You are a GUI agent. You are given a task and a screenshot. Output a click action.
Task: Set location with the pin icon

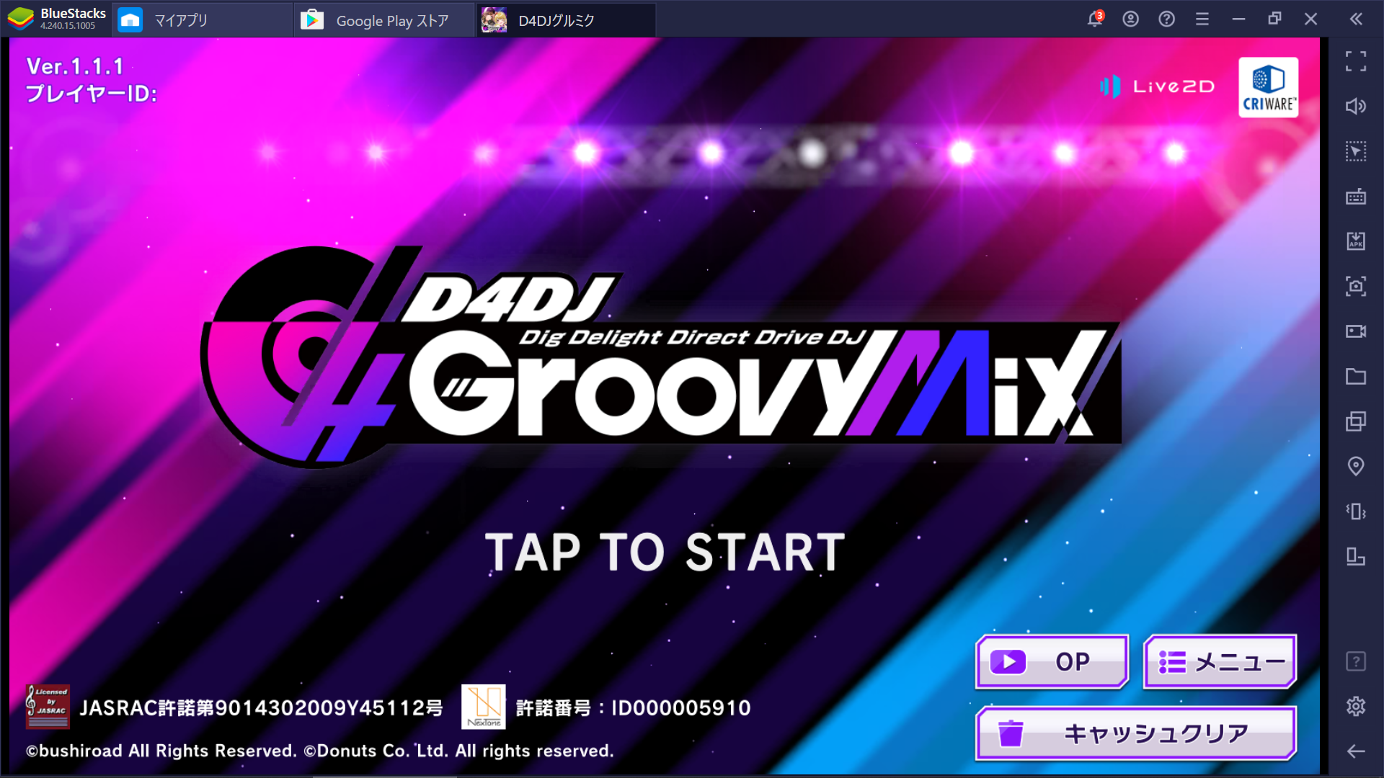(1356, 466)
